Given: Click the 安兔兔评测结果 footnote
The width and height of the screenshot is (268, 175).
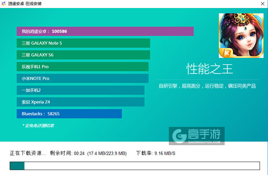Looking at the screenshot, I should [x=38, y=126].
